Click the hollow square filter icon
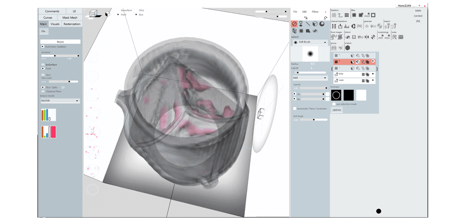Viewport: 468px width, 221px height. point(373,15)
